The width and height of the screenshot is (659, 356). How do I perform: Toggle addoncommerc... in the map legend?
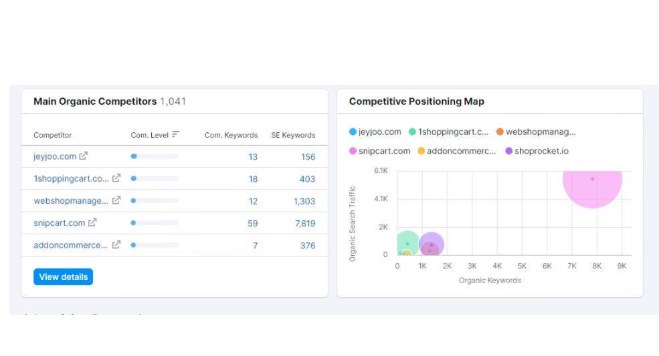(x=456, y=151)
